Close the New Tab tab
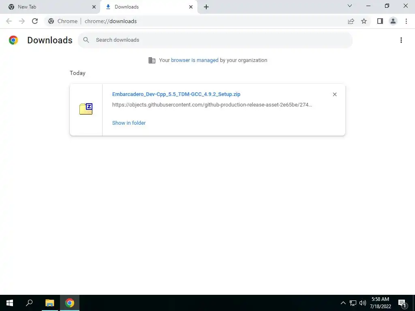This screenshot has height=311, width=415. (94, 7)
